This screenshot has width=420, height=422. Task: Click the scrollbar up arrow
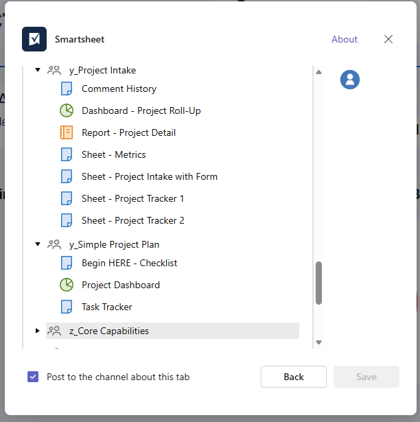coord(318,72)
